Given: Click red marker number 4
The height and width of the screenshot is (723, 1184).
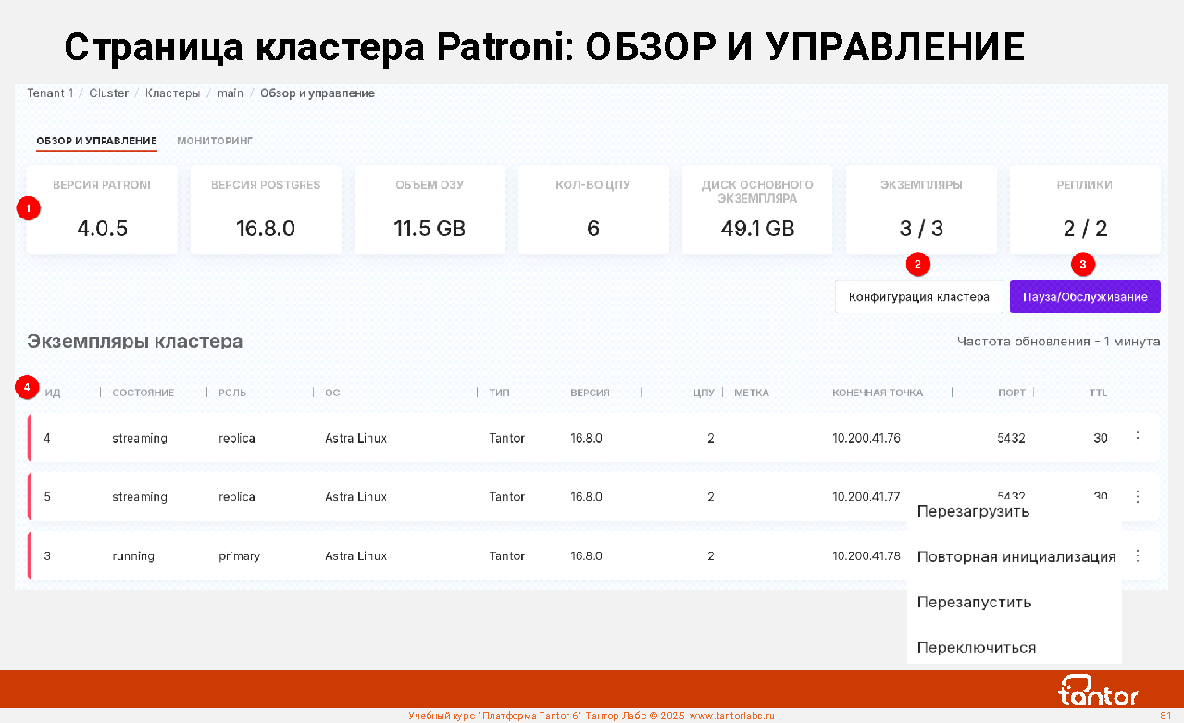Looking at the screenshot, I should click(x=28, y=387).
